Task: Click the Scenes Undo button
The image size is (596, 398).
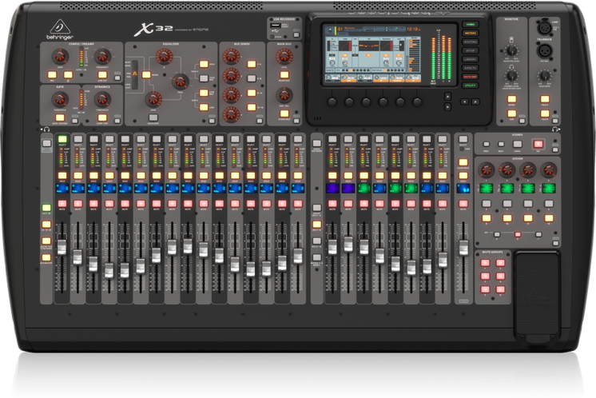Action: coord(518,144)
